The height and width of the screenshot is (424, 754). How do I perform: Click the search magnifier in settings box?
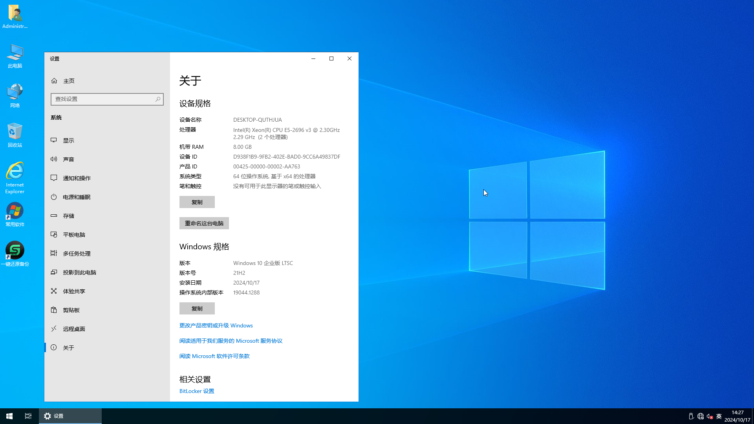click(x=158, y=99)
